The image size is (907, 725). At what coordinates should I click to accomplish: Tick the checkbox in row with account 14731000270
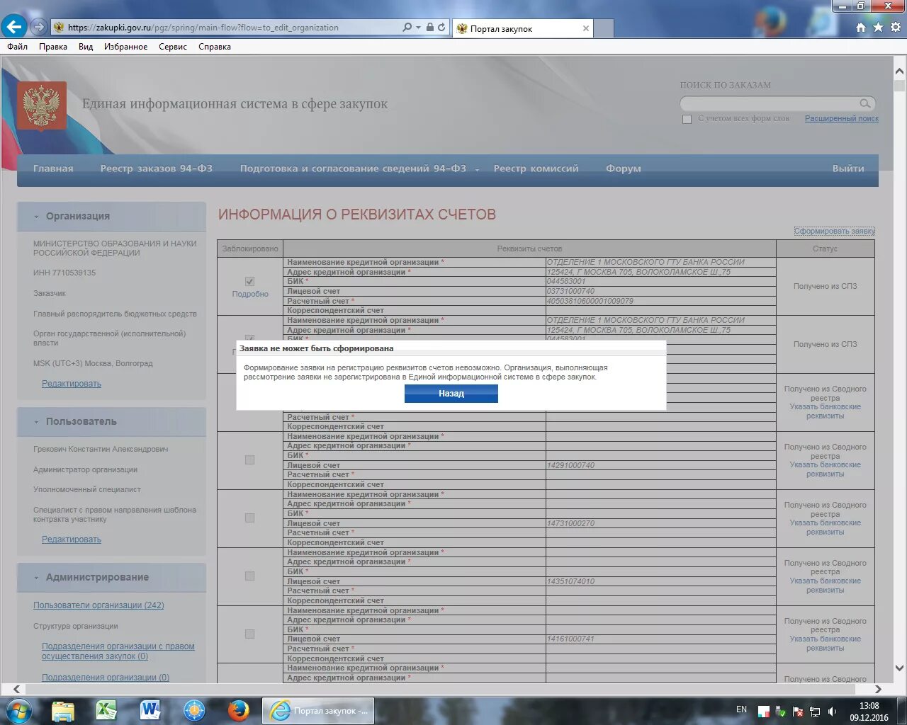click(x=249, y=518)
